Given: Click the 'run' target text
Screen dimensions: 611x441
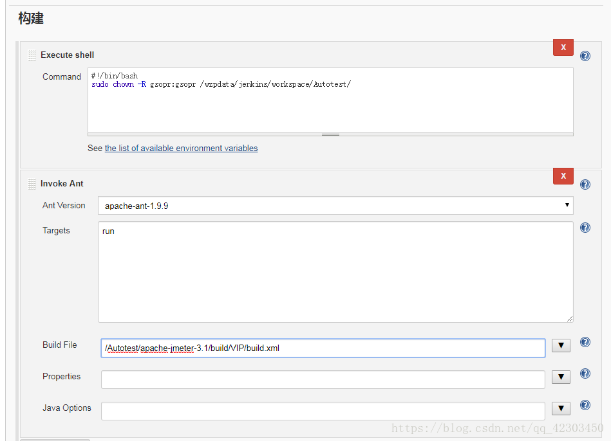Looking at the screenshot, I should (x=108, y=231).
